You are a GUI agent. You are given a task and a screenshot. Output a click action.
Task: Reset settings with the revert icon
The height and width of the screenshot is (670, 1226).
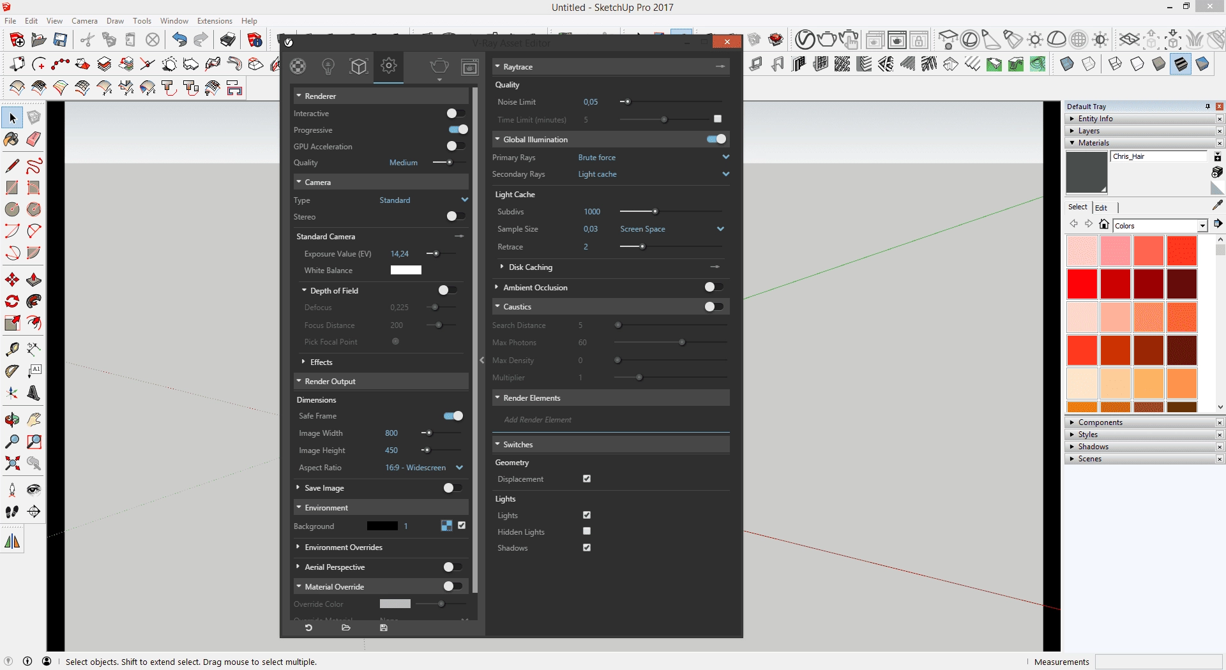[x=308, y=628]
